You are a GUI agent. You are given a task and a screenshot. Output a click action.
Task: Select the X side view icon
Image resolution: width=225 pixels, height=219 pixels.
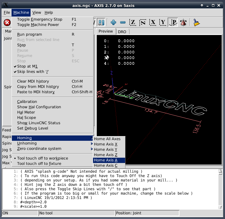153,23
